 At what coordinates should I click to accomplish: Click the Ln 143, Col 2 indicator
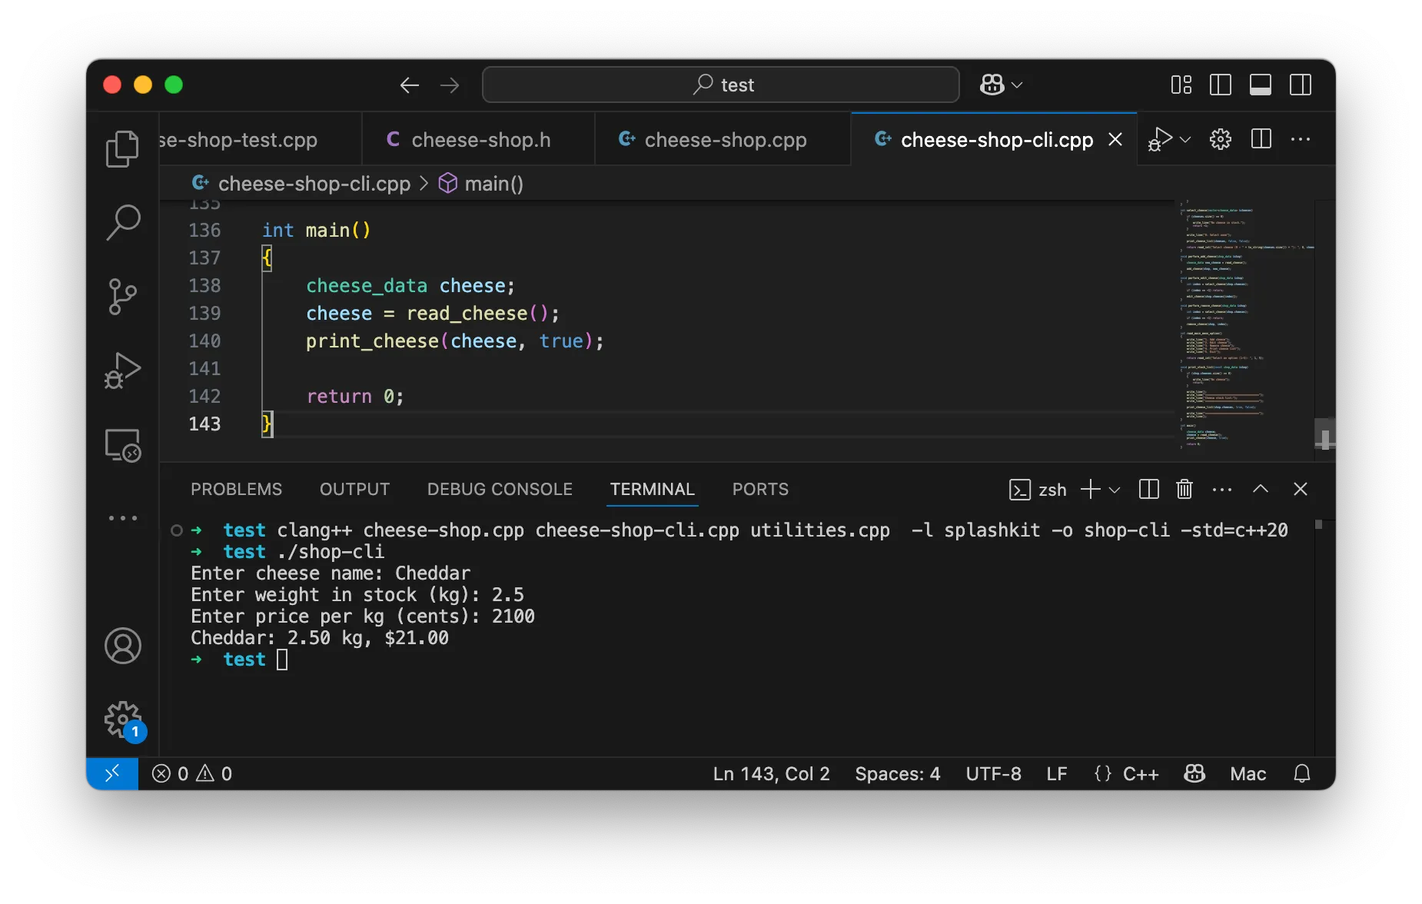[771, 773]
